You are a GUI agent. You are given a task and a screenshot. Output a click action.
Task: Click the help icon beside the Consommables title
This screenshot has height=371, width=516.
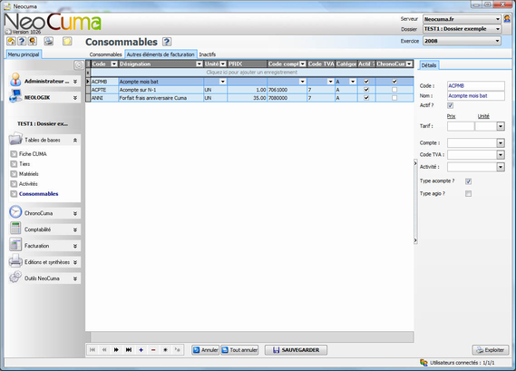(x=167, y=42)
